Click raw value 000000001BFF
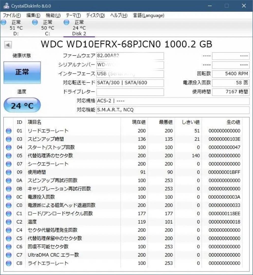 [x=224, y=172]
